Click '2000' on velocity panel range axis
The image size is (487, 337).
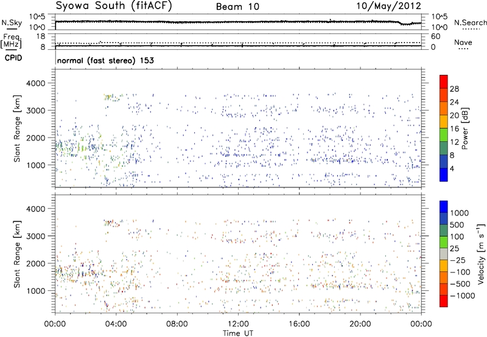tap(35, 263)
